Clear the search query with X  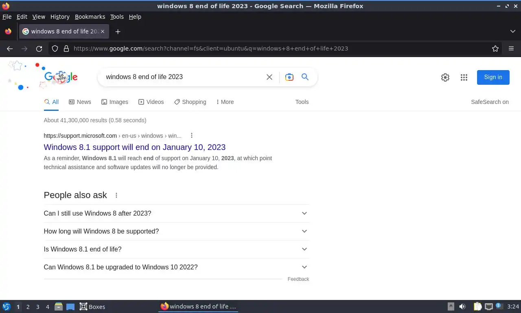[x=269, y=77]
